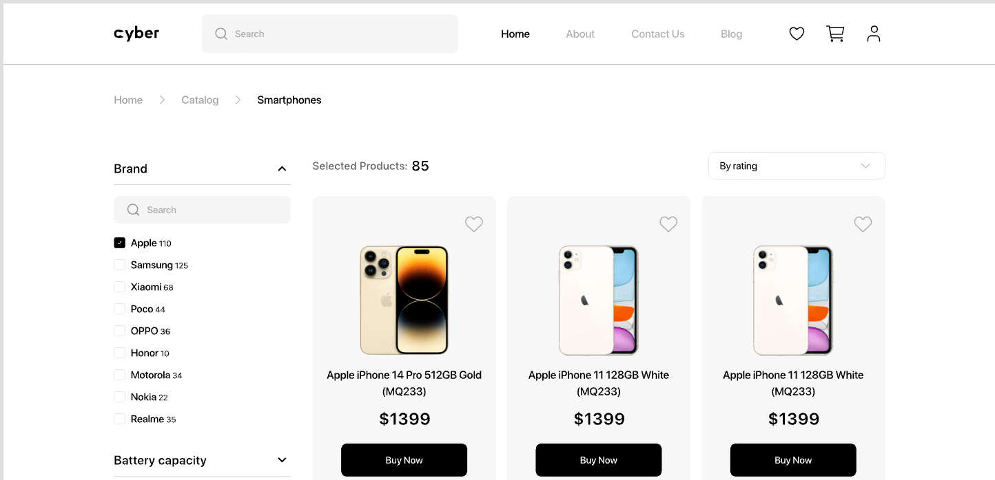Image resolution: width=995 pixels, height=480 pixels.
Task: Open the Contact Us menu item
Action: point(657,34)
